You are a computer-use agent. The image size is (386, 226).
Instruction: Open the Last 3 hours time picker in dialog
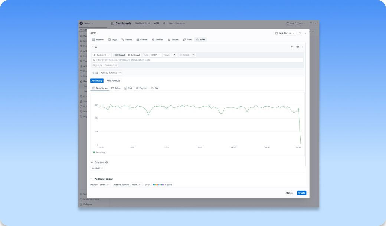click(285, 33)
